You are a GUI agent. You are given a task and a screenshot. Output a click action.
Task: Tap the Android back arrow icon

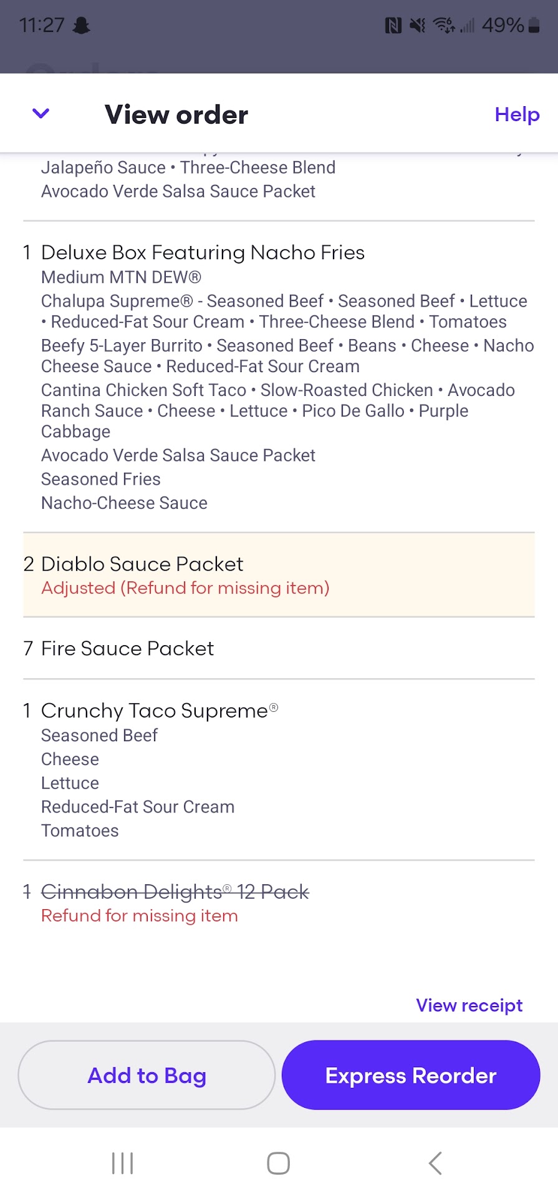pyautogui.click(x=435, y=1163)
